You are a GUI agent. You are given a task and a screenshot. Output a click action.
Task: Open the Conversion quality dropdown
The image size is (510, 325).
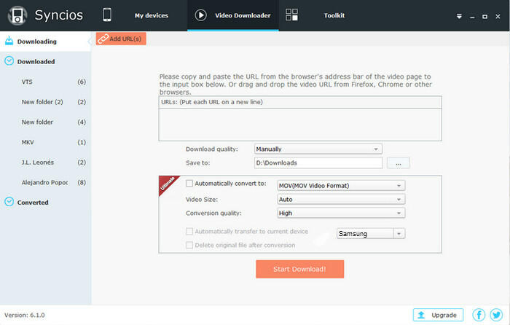[x=341, y=213]
